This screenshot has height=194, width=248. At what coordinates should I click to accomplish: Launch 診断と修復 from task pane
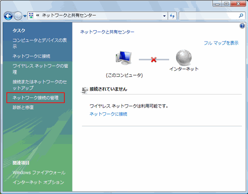pos(23,107)
